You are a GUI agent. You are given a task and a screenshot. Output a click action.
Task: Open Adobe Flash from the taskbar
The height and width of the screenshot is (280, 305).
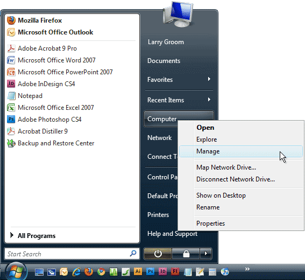(x=175, y=271)
